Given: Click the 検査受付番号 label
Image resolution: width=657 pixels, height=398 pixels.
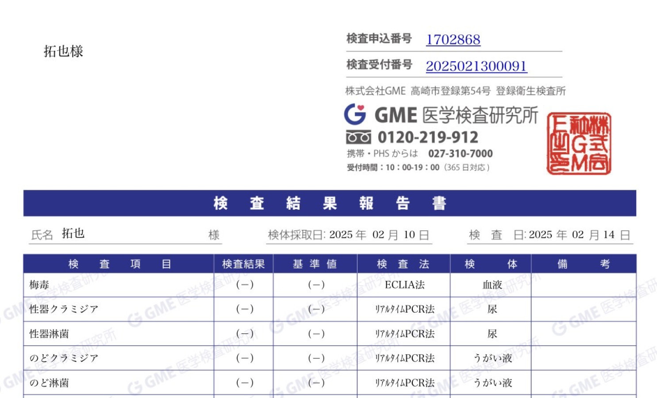Looking at the screenshot, I should (379, 65).
